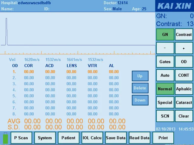
Task: Open the IOL Calcu screen
Action: click(x=92, y=138)
